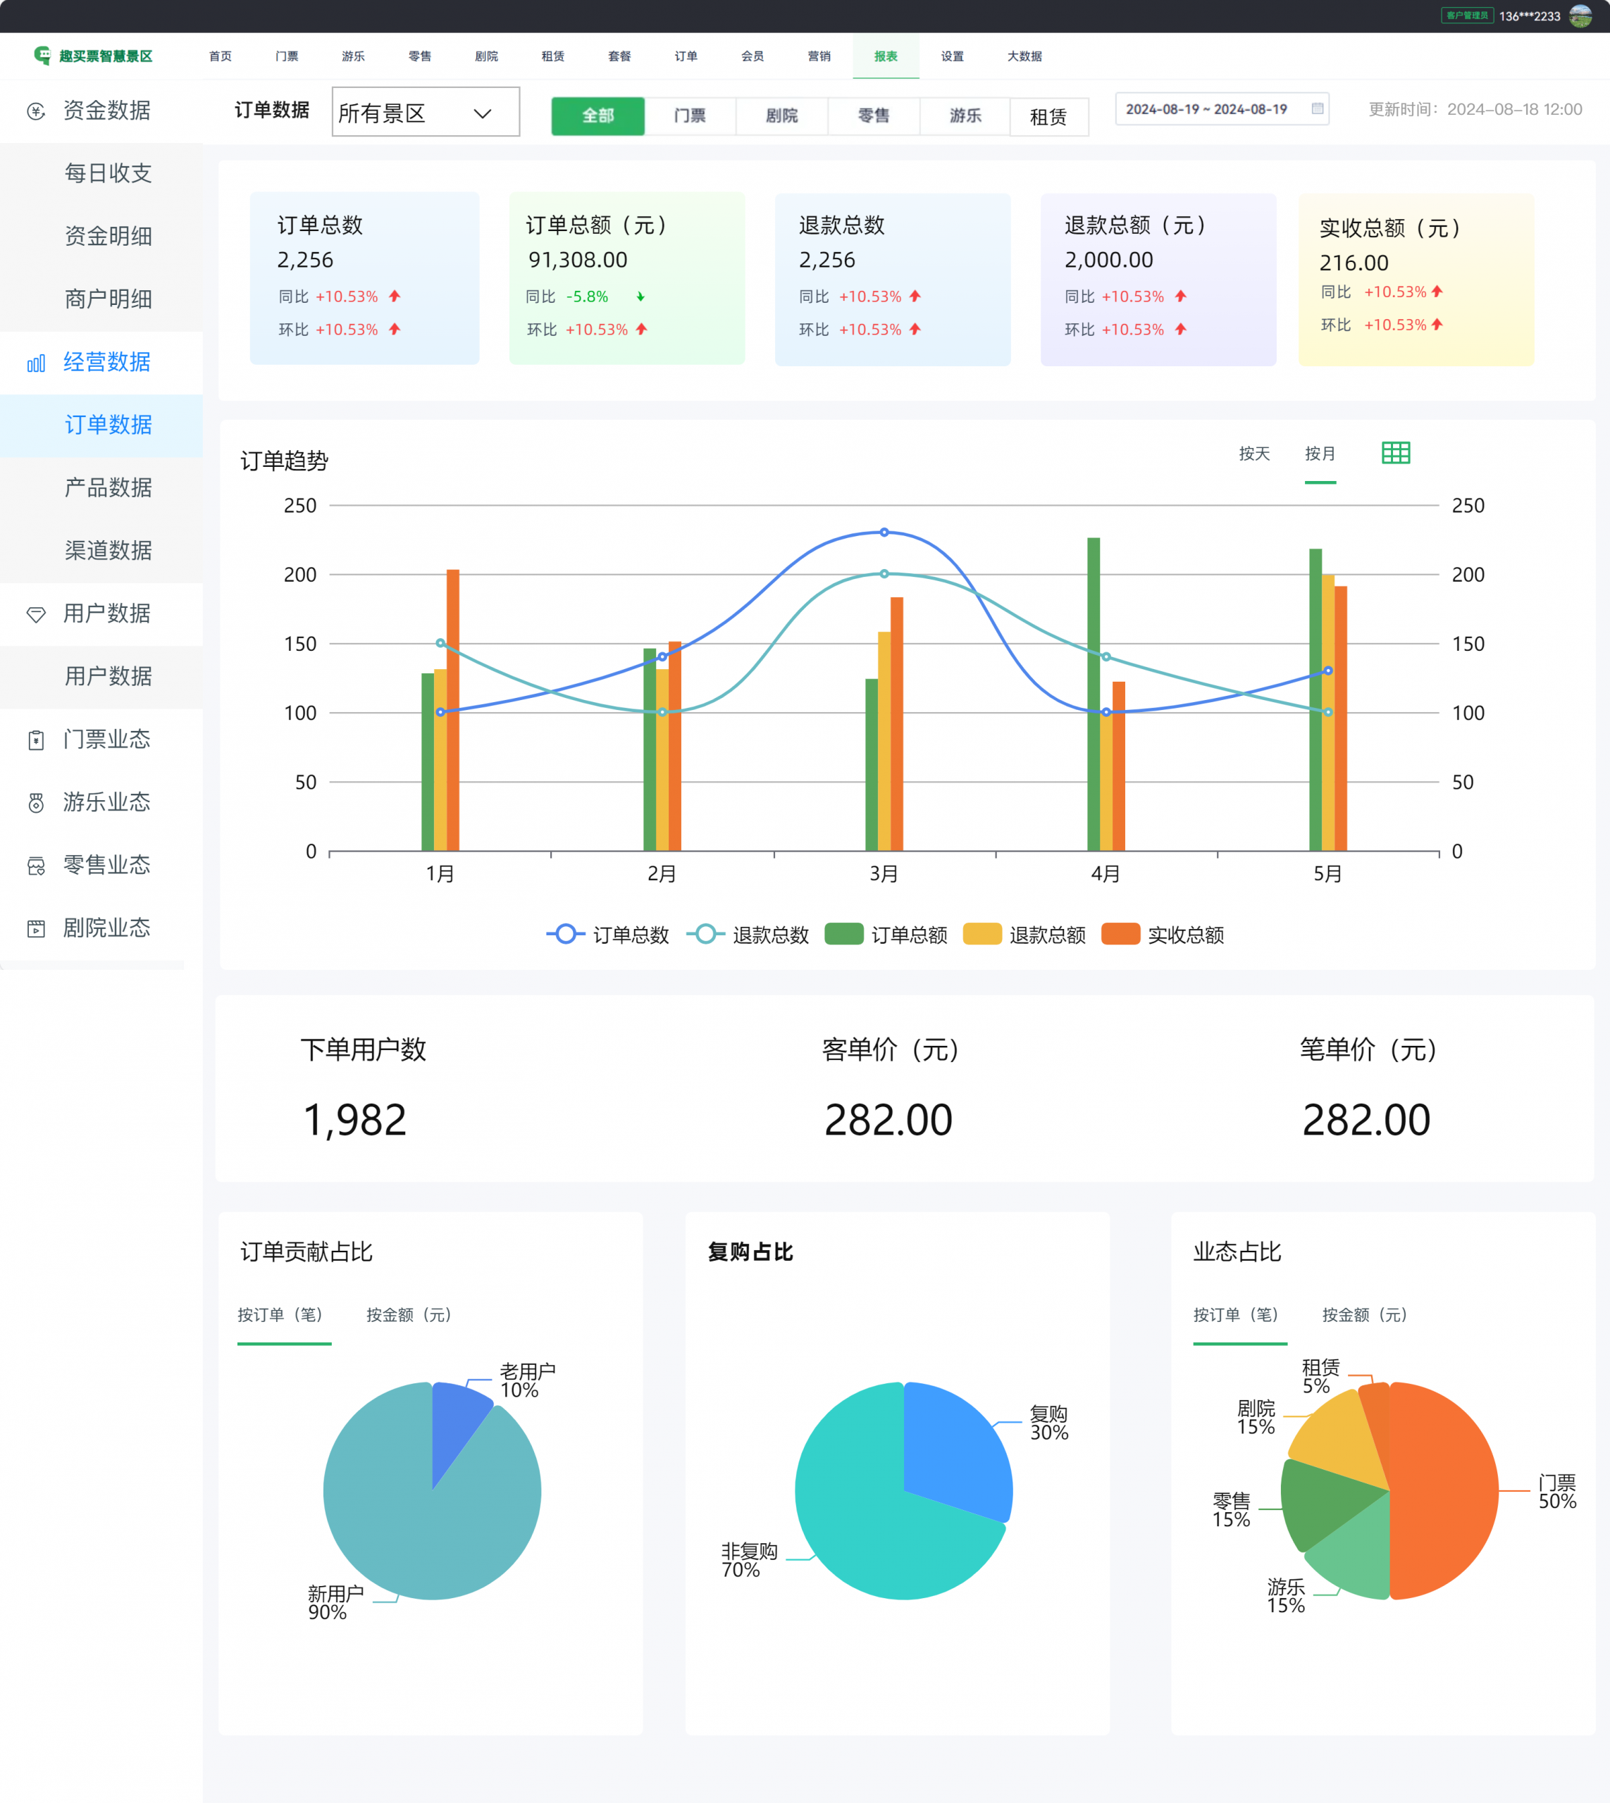This screenshot has height=1803, width=1610.
Task: Open calendar icon in date range field
Action: [x=1317, y=108]
